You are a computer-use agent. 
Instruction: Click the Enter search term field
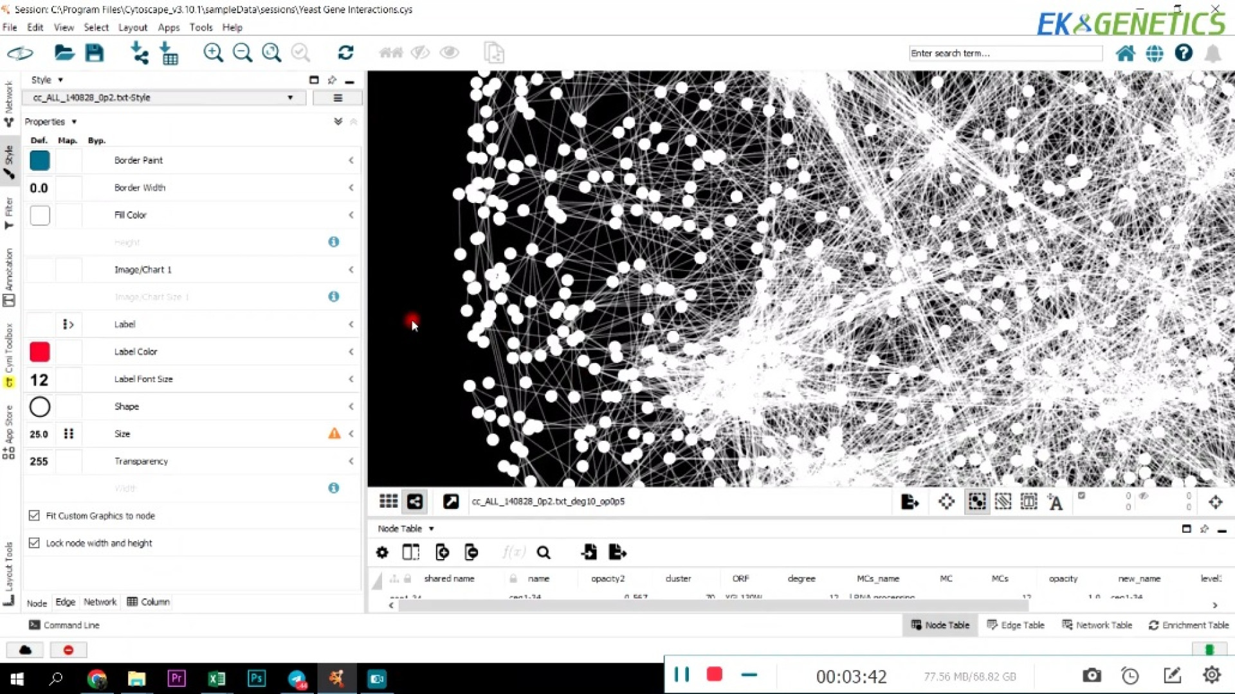tap(1005, 53)
